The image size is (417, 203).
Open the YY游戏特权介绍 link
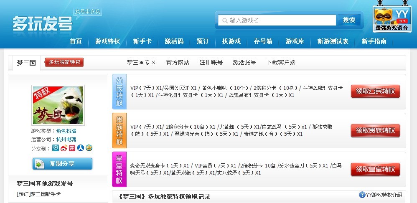(x=384, y=195)
